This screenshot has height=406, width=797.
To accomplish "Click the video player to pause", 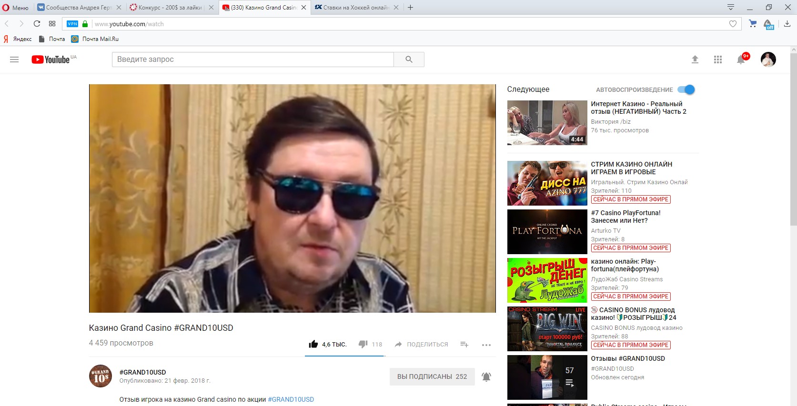I will pyautogui.click(x=292, y=198).
